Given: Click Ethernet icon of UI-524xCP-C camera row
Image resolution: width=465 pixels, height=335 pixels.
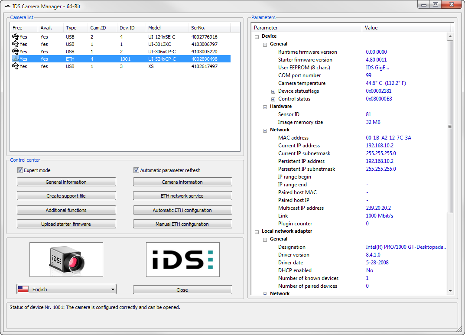Looking at the screenshot, I should pos(16,59).
